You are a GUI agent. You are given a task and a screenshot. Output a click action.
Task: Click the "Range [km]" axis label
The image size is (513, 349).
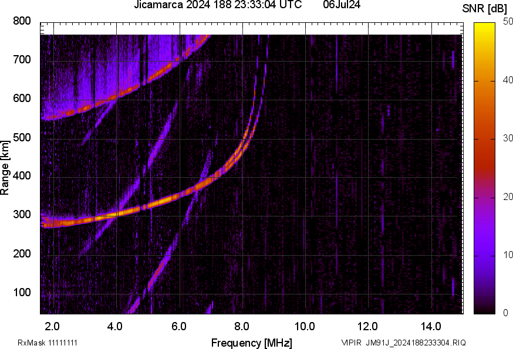[x=5, y=168]
